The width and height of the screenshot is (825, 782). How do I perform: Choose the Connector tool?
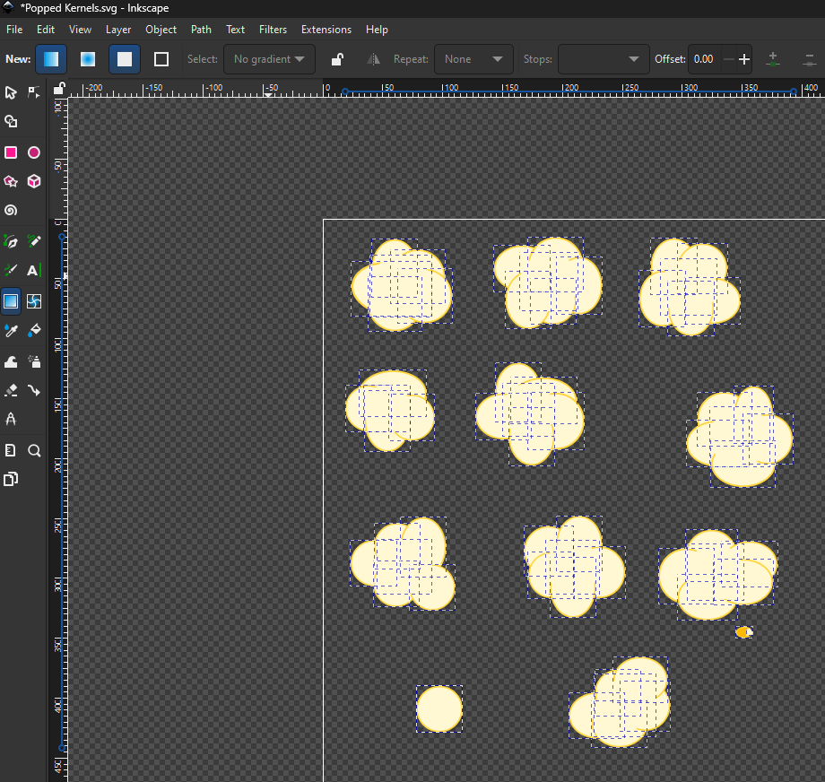[34, 390]
